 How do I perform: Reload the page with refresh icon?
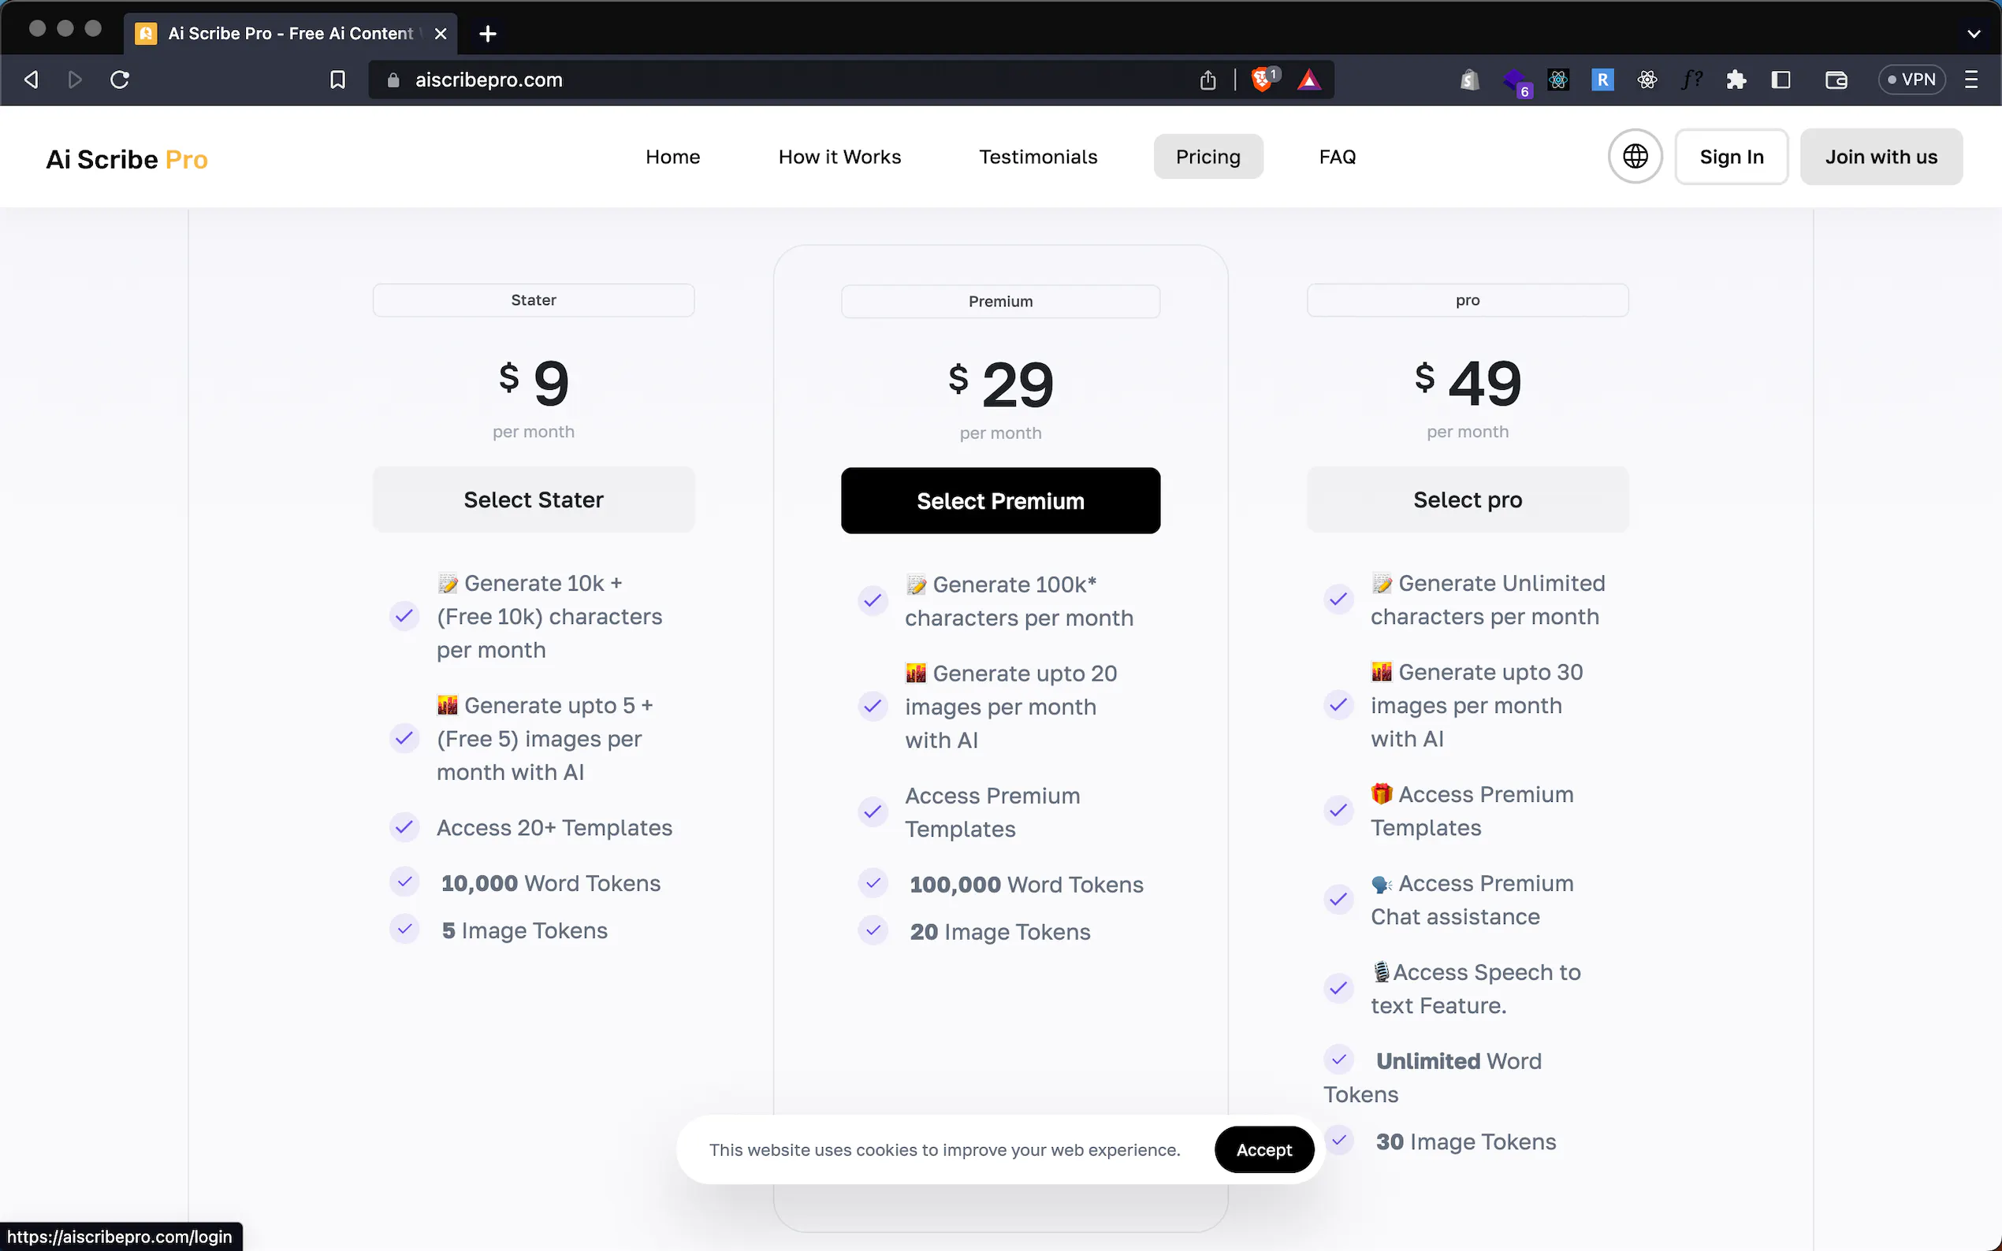tap(120, 80)
